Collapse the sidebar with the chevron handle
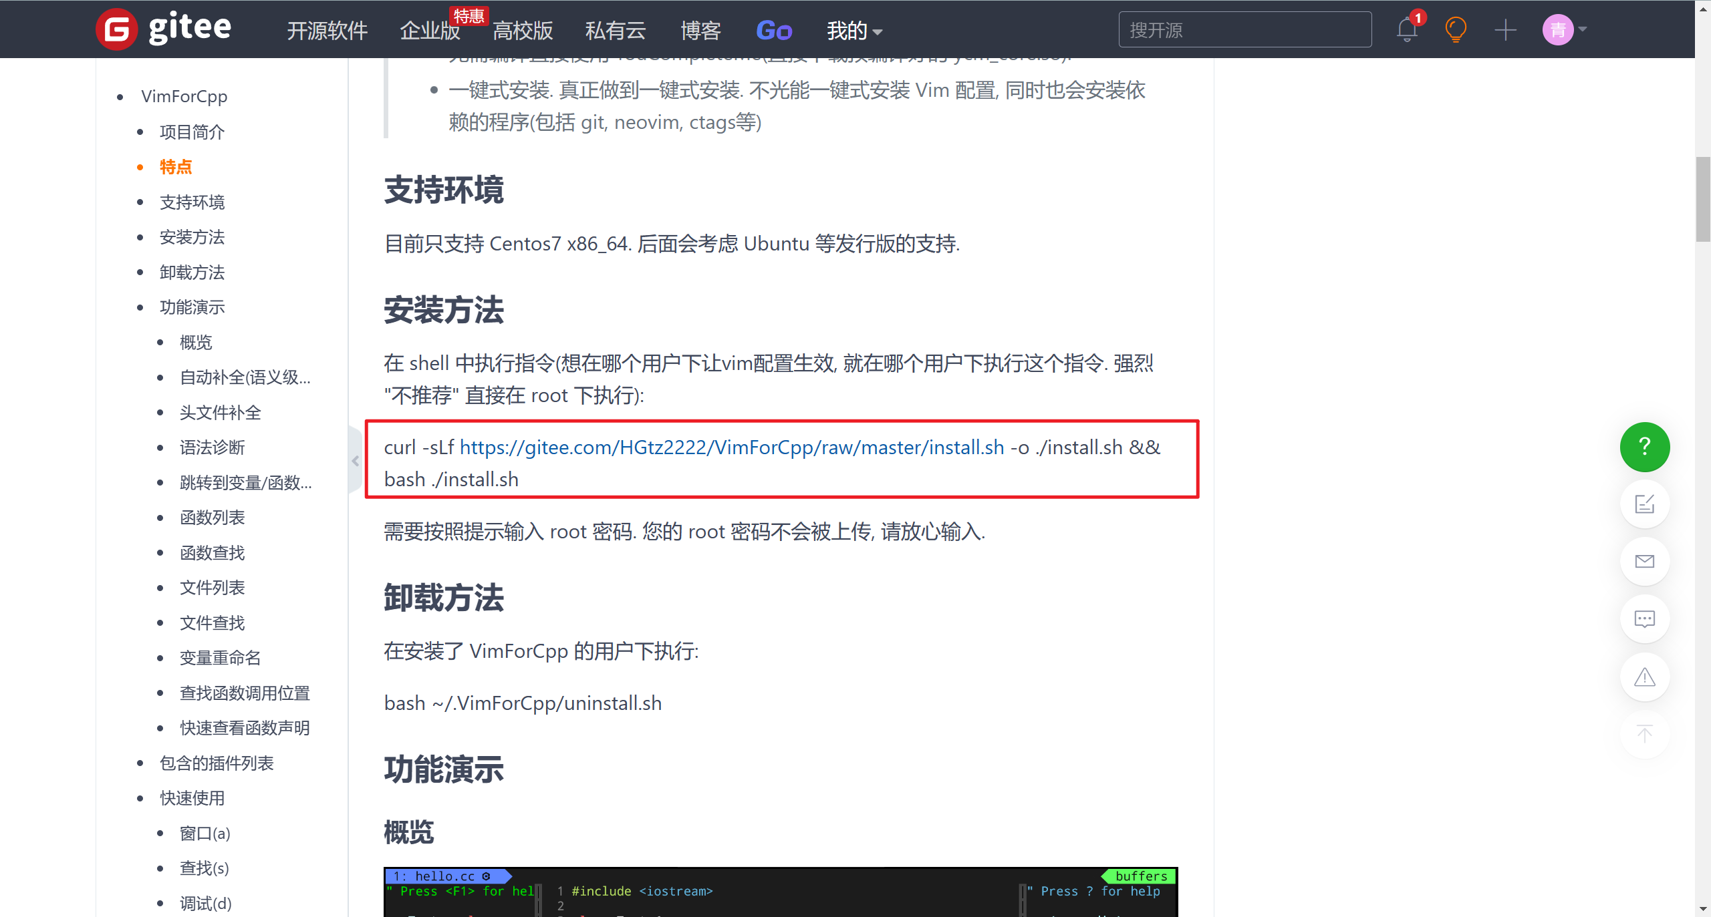The image size is (1711, 917). [355, 460]
